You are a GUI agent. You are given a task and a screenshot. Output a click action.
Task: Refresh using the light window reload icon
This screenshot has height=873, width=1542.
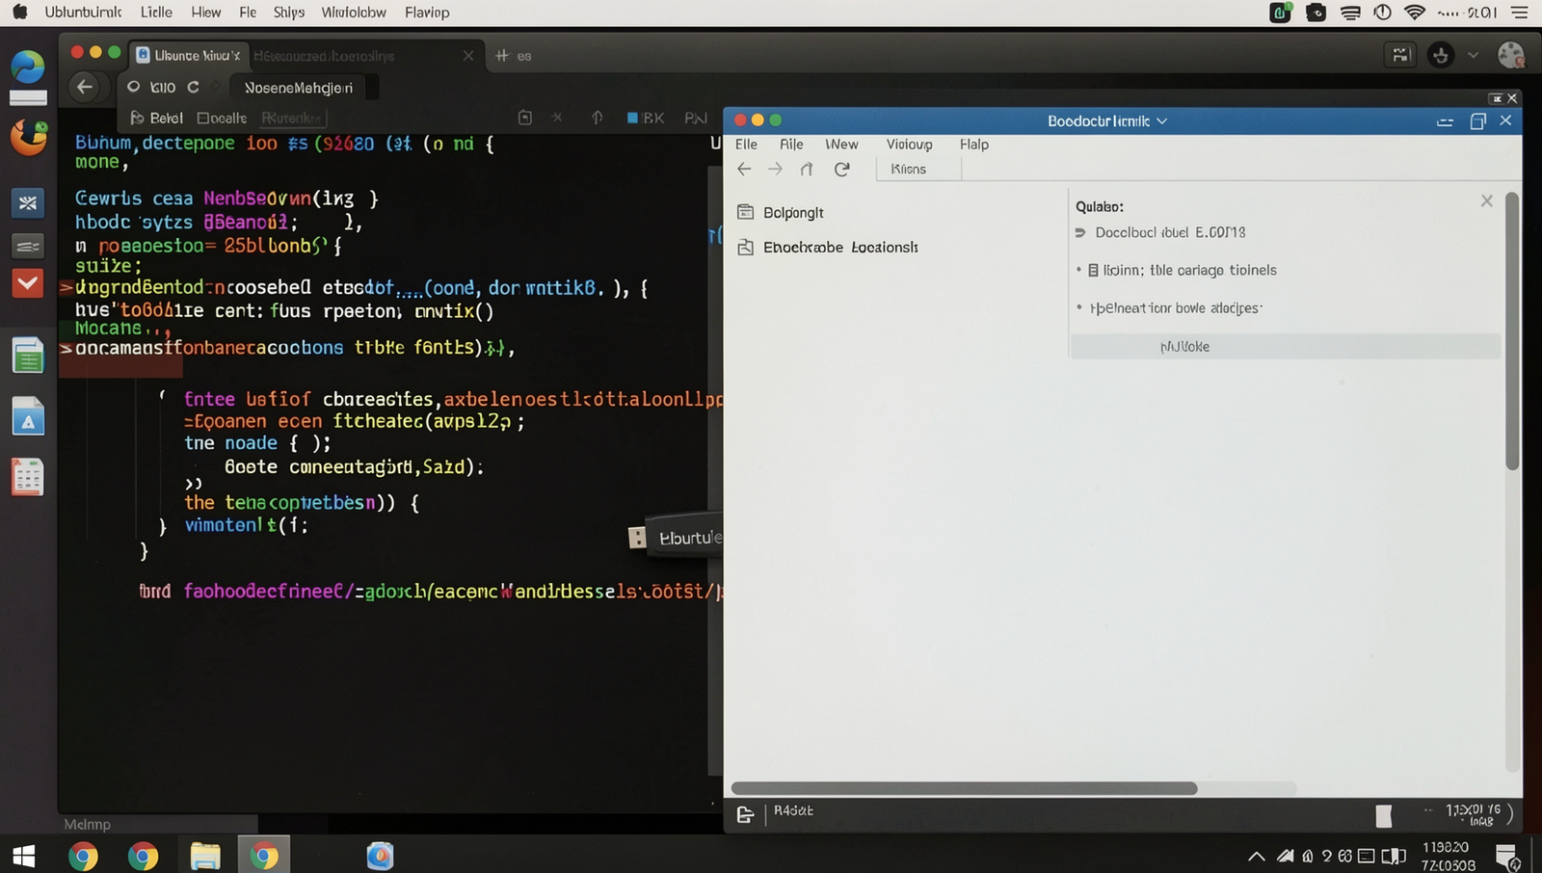click(x=842, y=169)
